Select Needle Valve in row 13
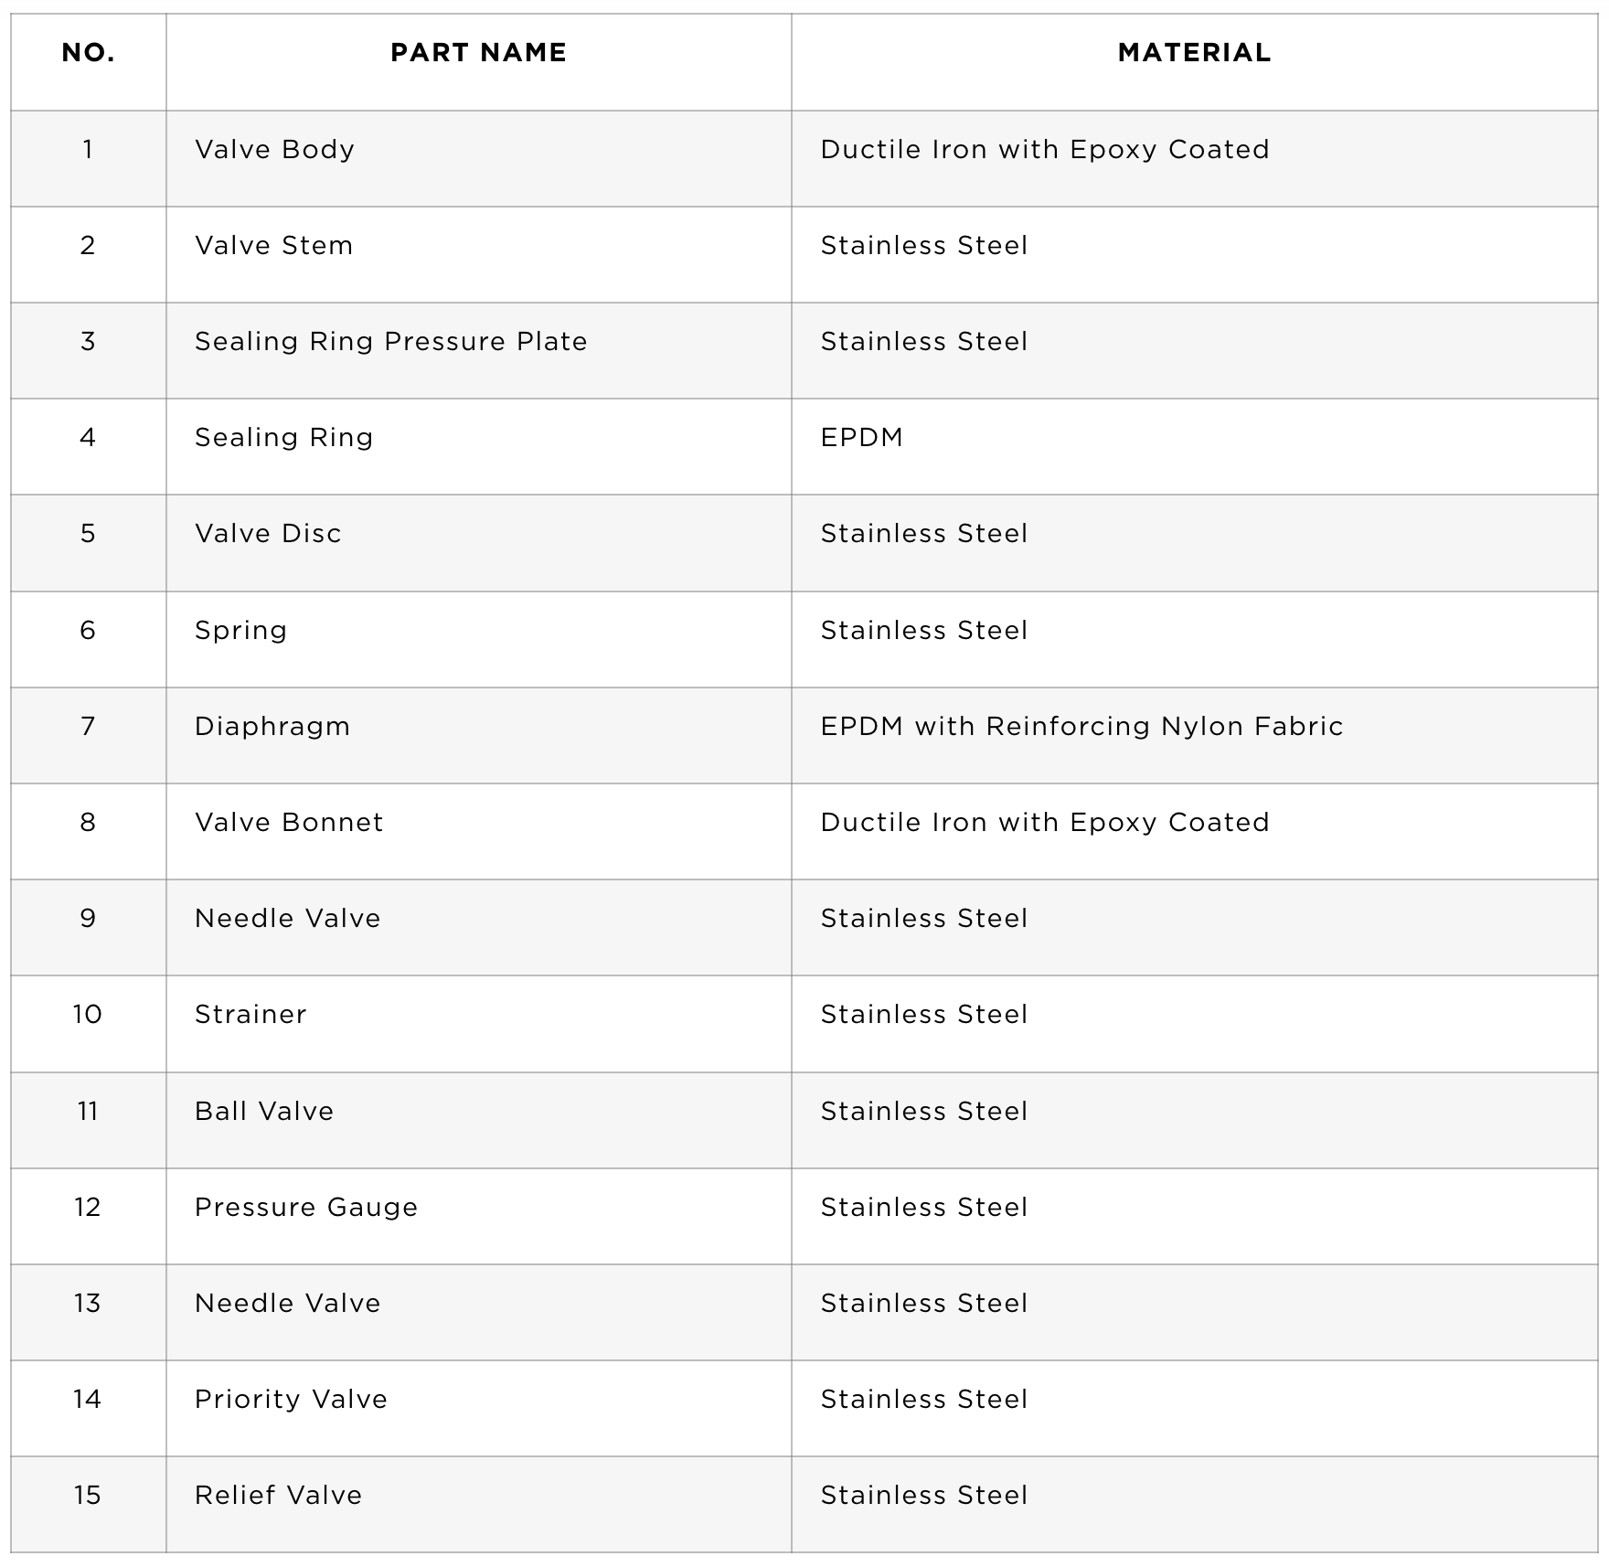 (x=287, y=1304)
